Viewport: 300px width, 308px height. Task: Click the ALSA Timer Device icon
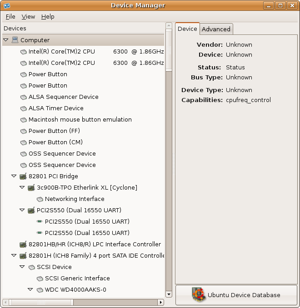[x=23, y=108]
